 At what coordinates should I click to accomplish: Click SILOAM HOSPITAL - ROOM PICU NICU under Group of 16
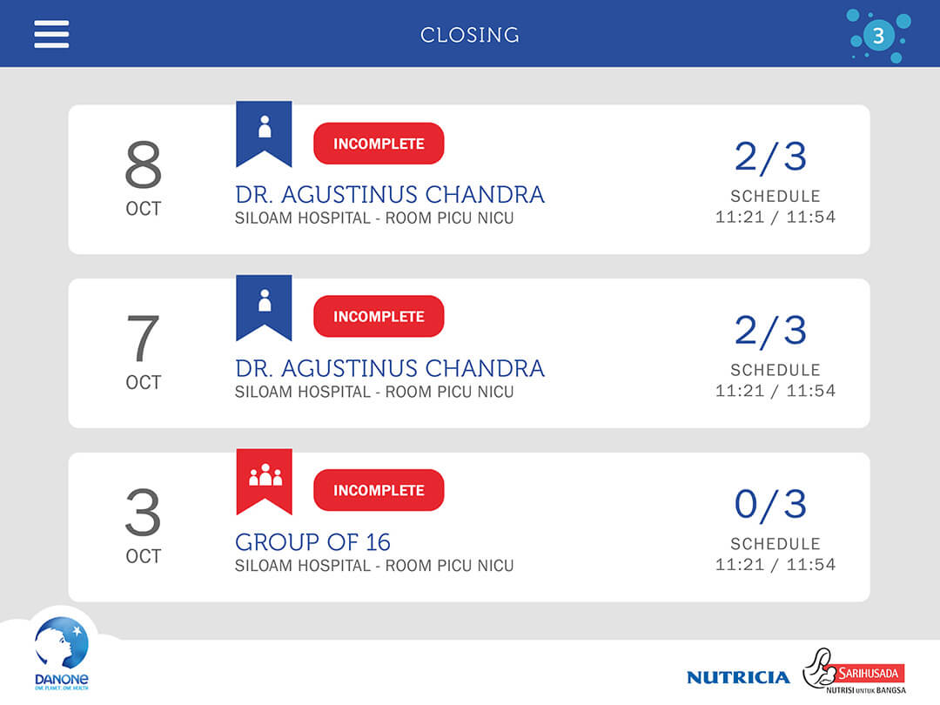click(373, 566)
